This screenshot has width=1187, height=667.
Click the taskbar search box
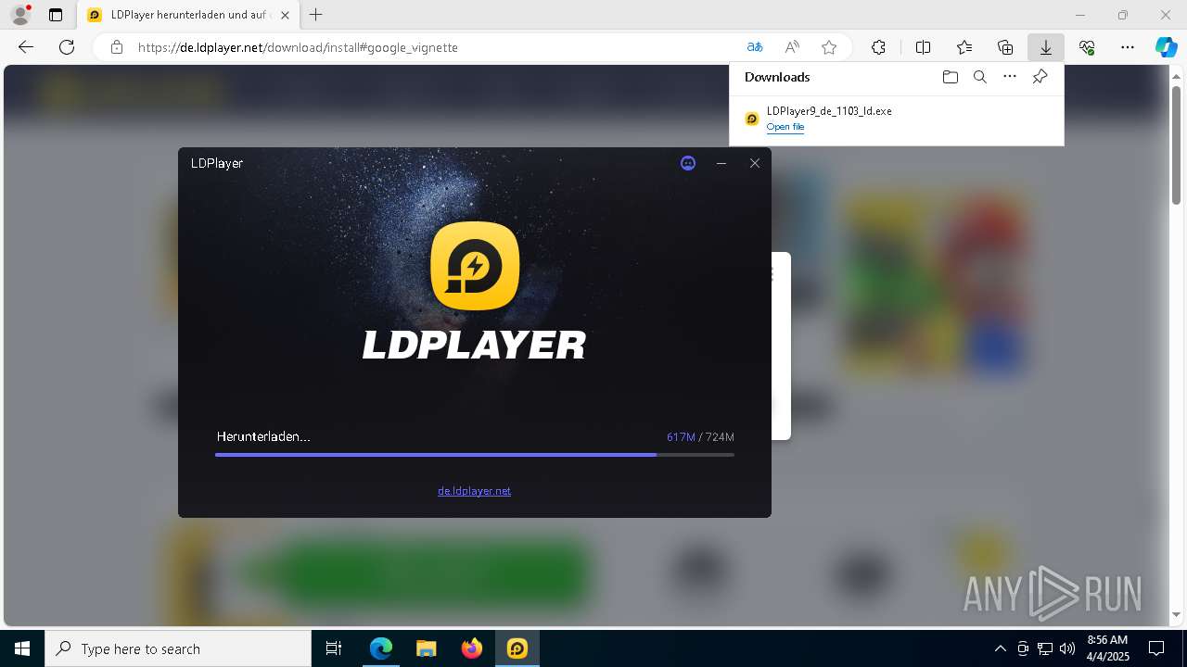pos(178,648)
